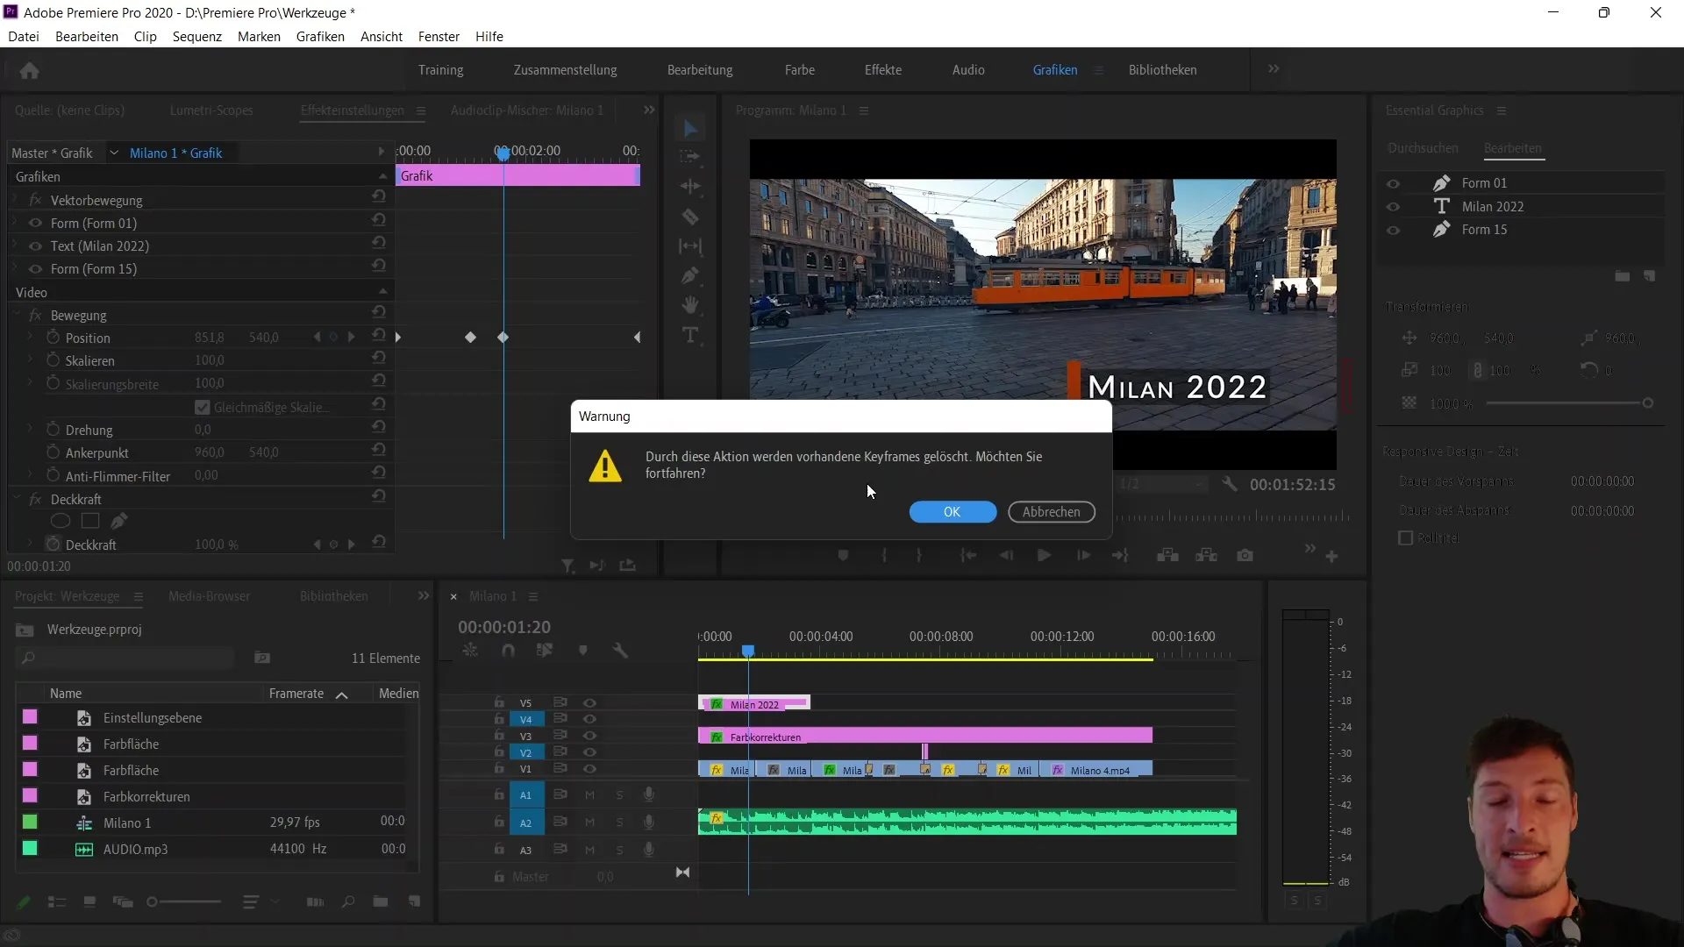Open the program monitor wrench settings
The width and height of the screenshot is (1684, 947).
1230,484
